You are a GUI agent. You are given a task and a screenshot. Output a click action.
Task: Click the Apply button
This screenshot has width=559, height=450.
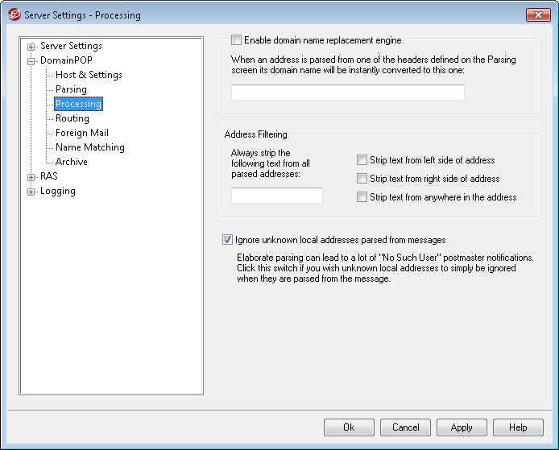[462, 427]
